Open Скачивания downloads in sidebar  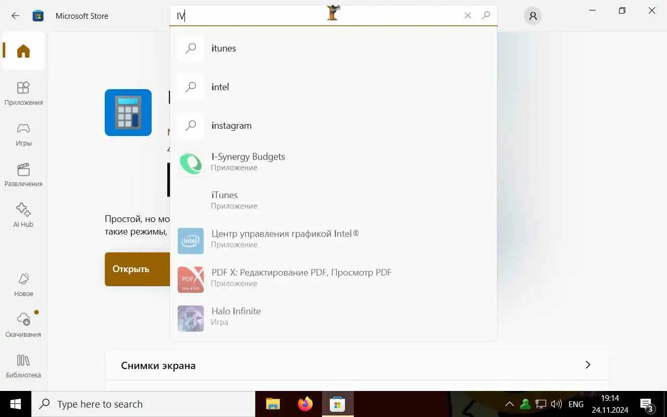pyautogui.click(x=23, y=325)
